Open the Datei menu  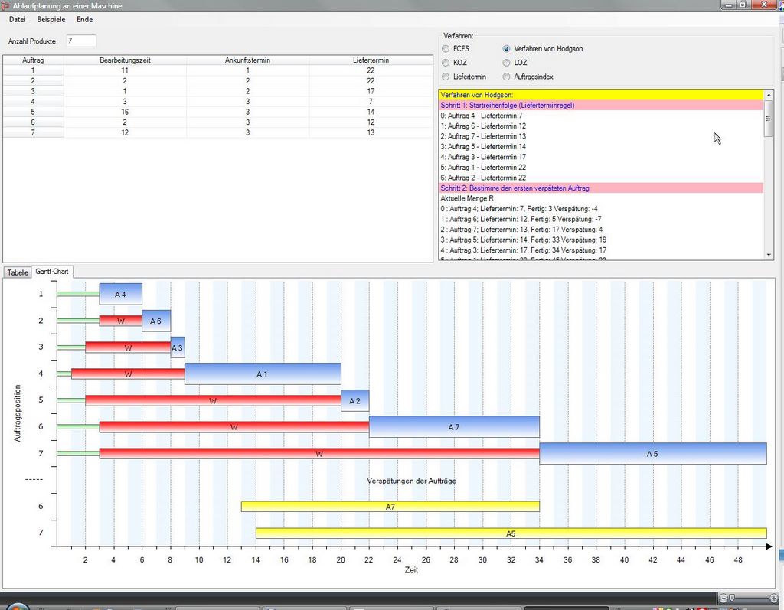[17, 19]
